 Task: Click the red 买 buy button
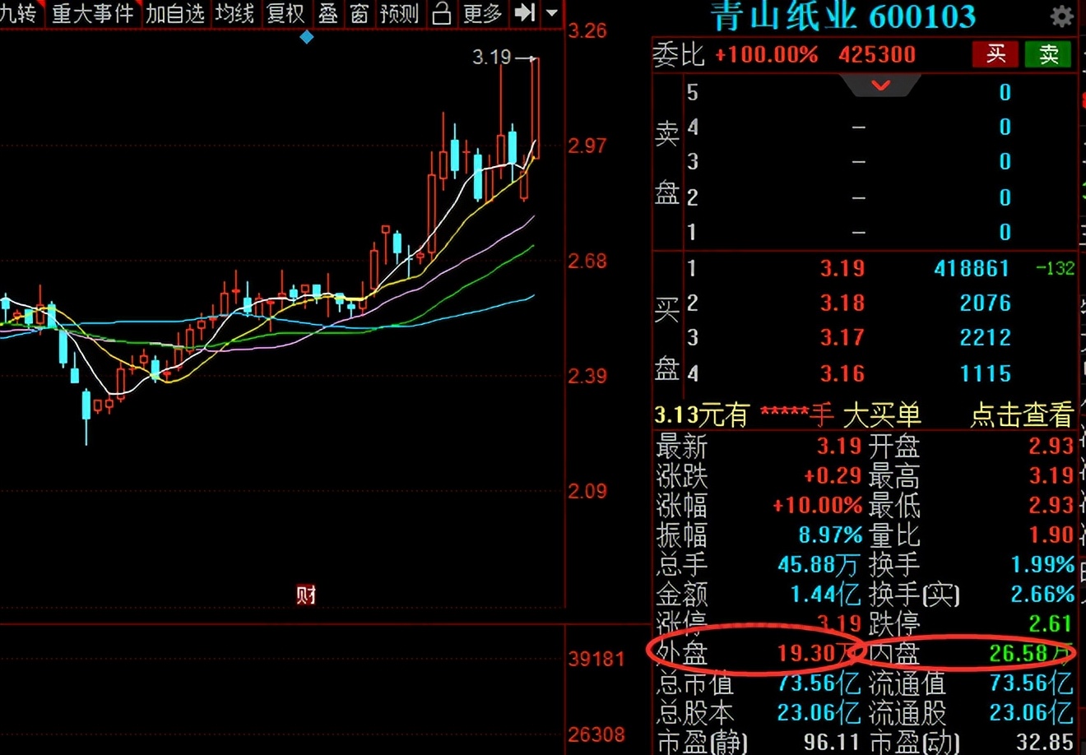995,54
